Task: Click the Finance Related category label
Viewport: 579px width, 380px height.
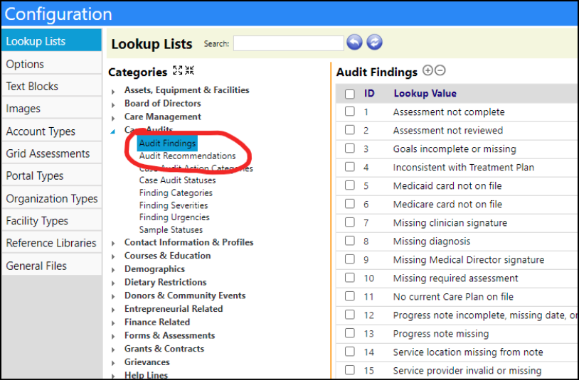Action: (157, 322)
